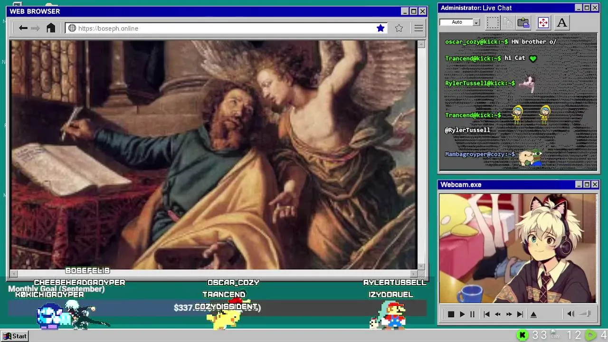Click the green Kick icon in the taskbar
The width and height of the screenshot is (608, 342).
pyautogui.click(x=522, y=335)
